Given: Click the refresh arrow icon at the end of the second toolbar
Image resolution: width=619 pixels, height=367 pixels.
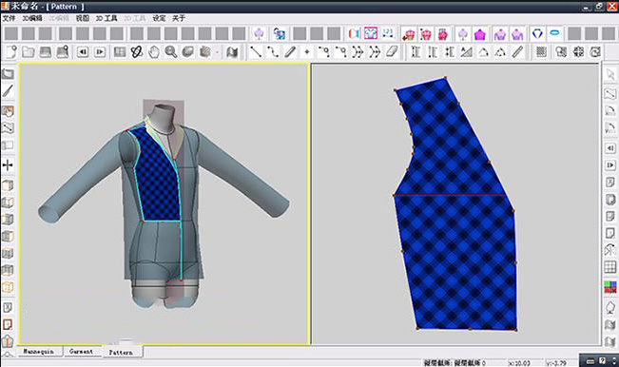Looking at the screenshot, I should (x=595, y=51).
